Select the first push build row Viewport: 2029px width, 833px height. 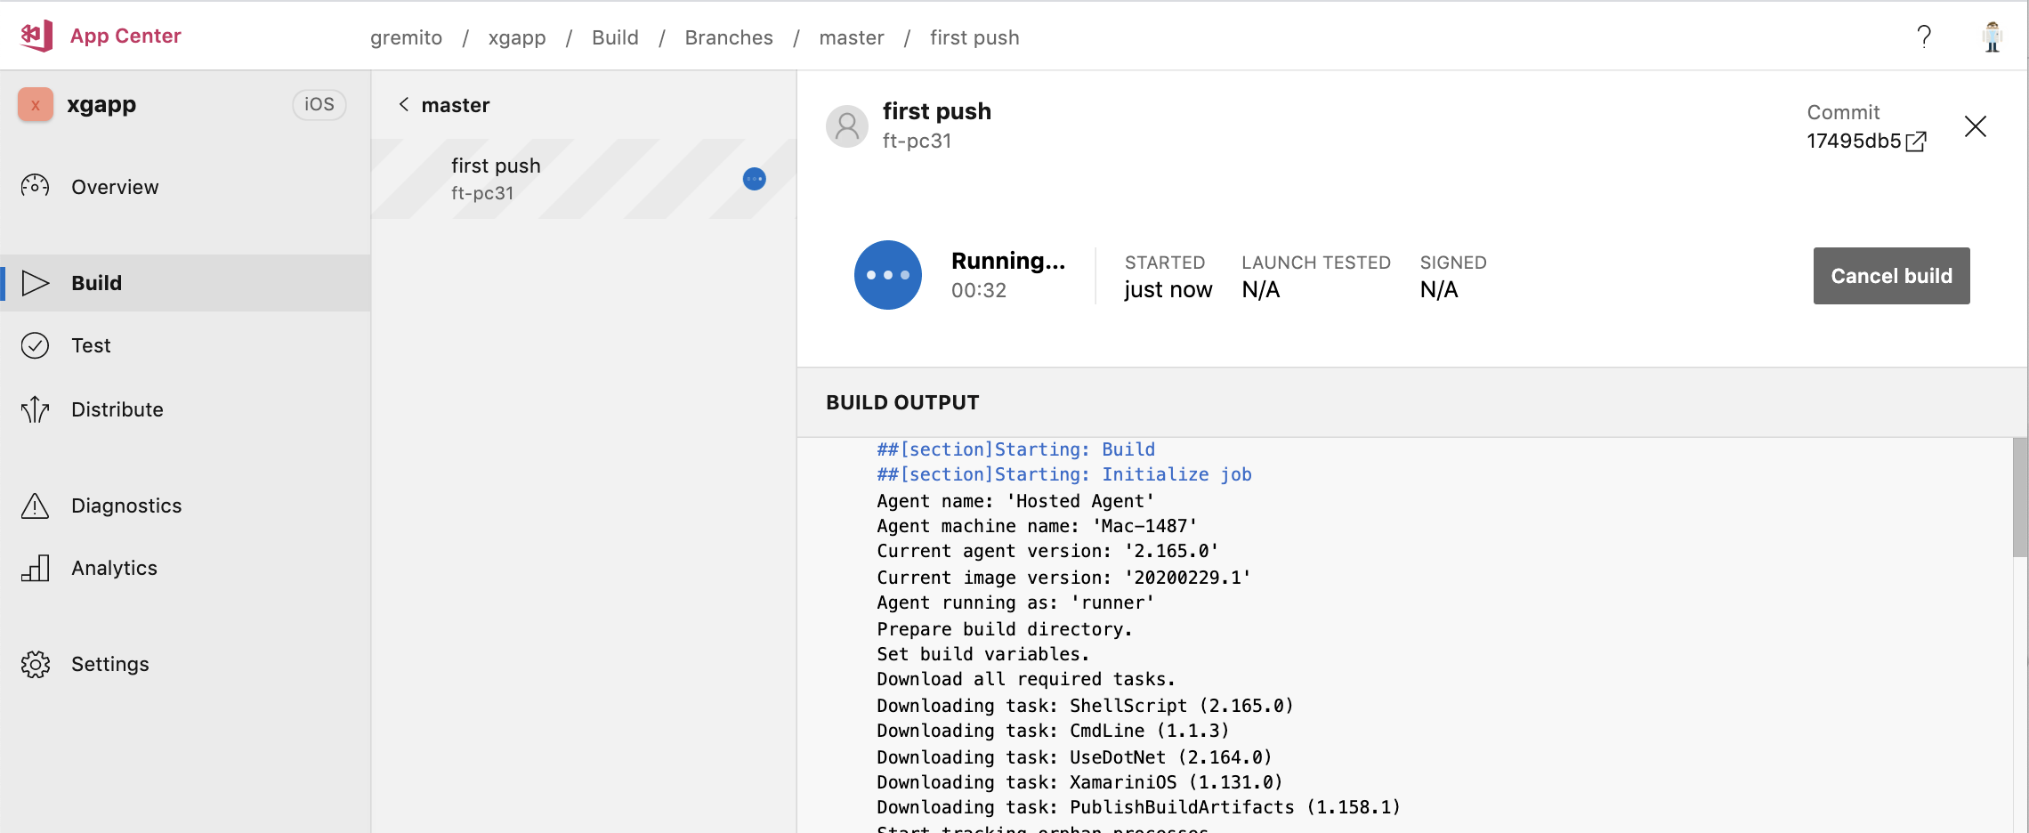pyautogui.click(x=584, y=179)
